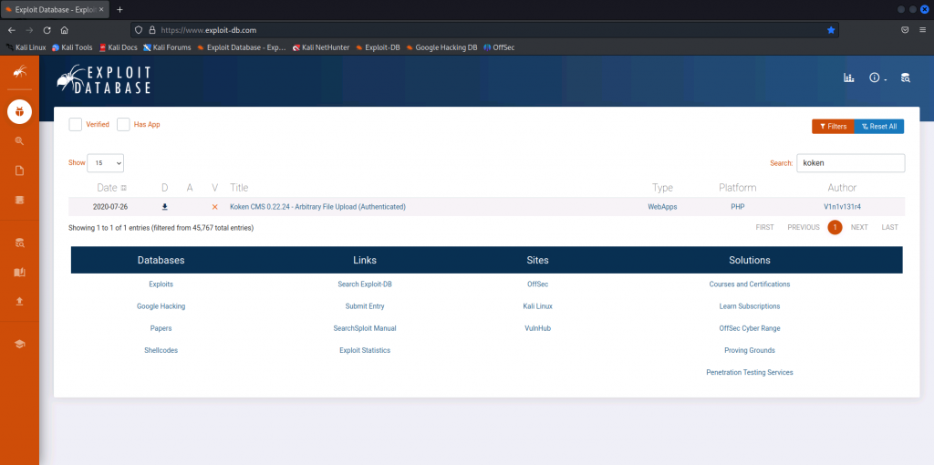The height and width of the screenshot is (465, 934).
Task: Tick the Verified checkbox
Action: [x=75, y=124]
